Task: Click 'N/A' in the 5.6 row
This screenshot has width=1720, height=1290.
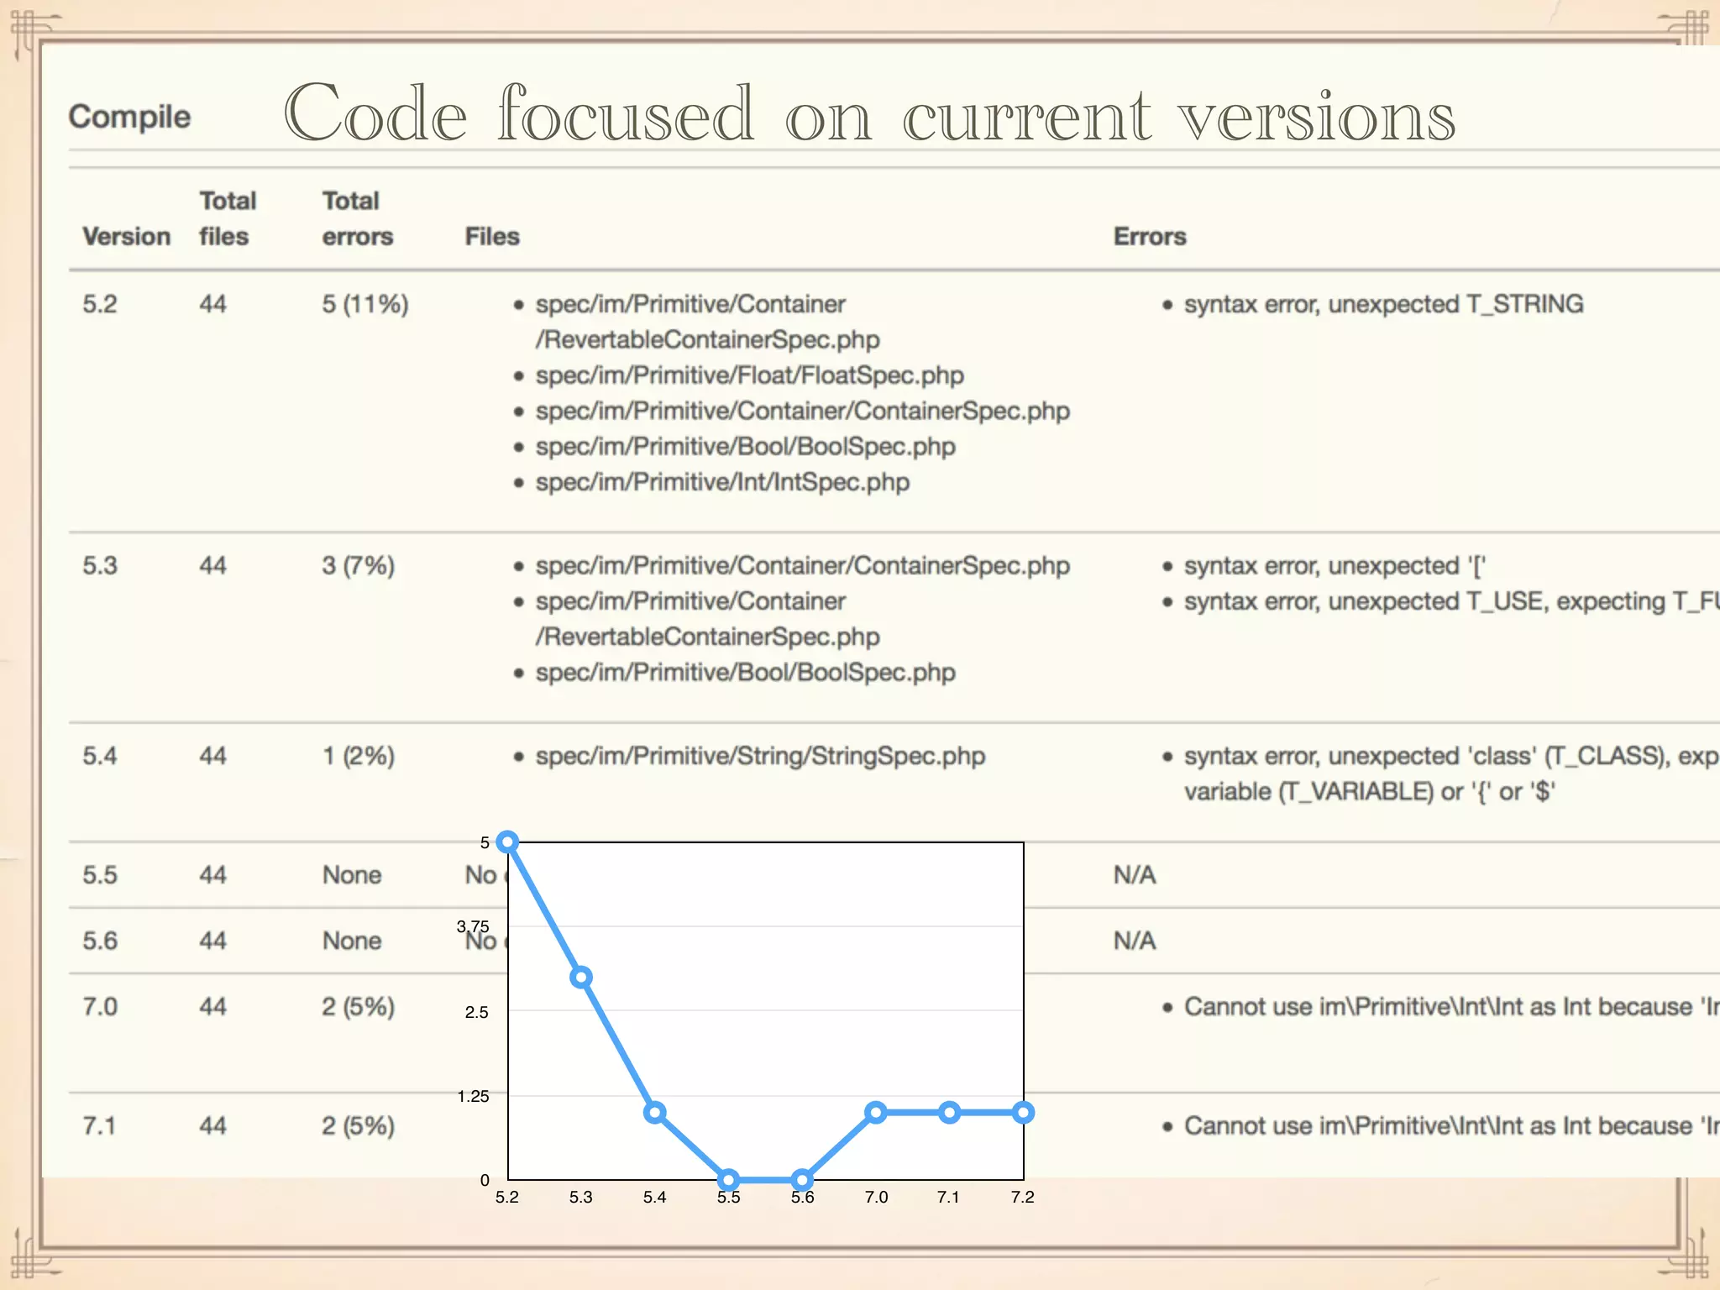Action: (1135, 941)
